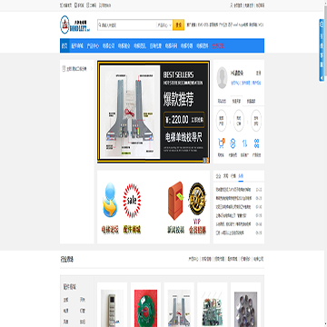Click the ¥:220.00 price box on banner
This screenshot has width=327, height=327.
tap(184, 120)
